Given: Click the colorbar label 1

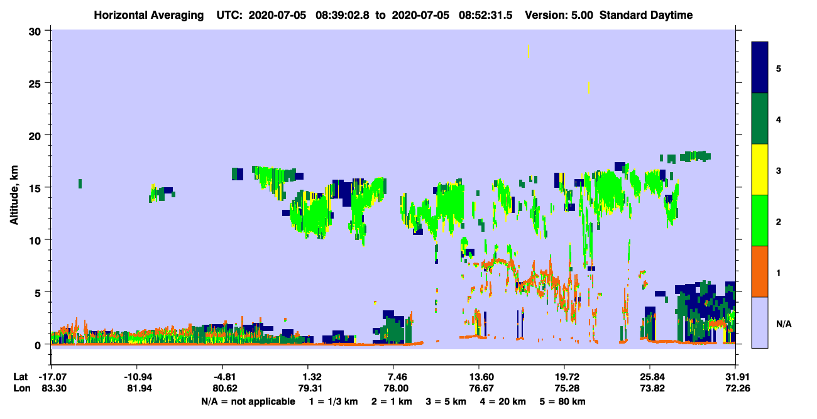Looking at the screenshot, I should (778, 272).
